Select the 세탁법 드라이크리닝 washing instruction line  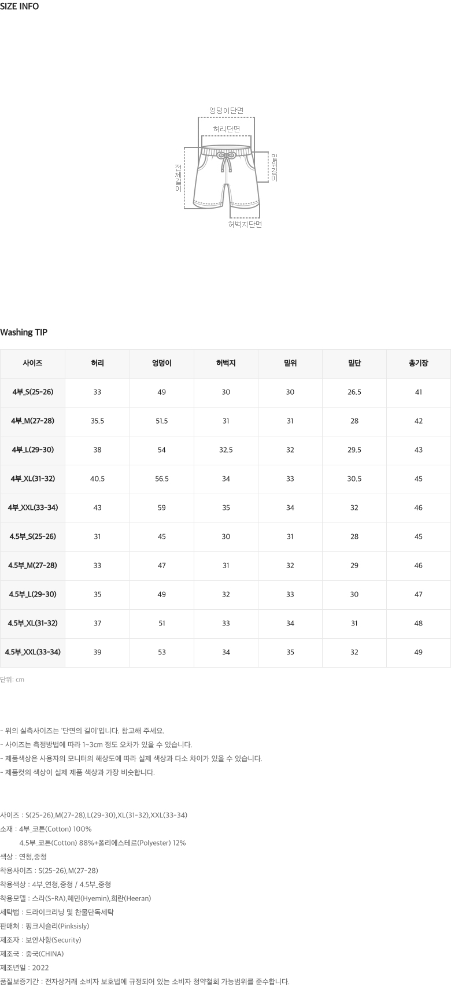coord(57,912)
